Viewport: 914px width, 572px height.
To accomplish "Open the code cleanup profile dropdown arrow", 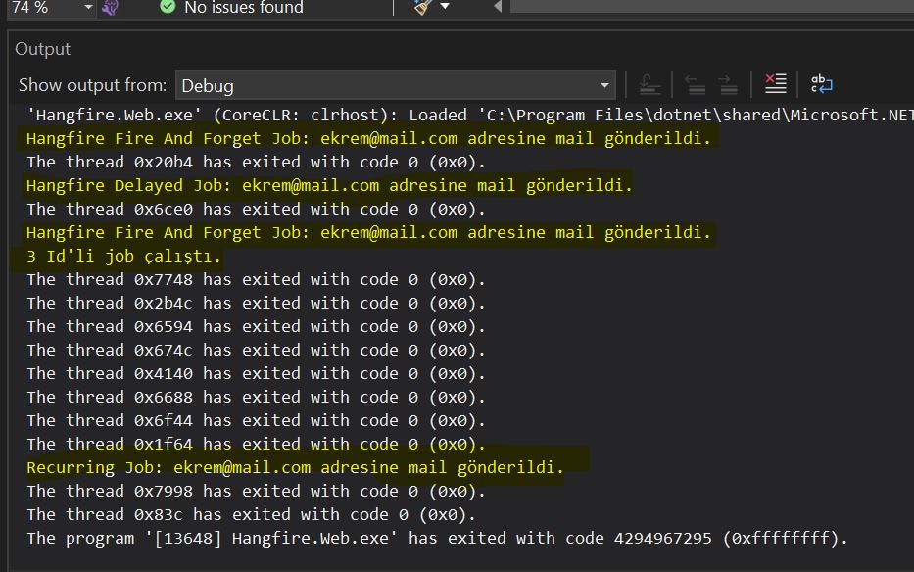I will pos(445,8).
